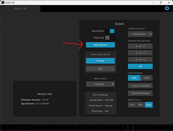This screenshot has height=131, width=173.
Task: Select A - B - C speaker mode
Action: pyautogui.click(x=140, y=46)
